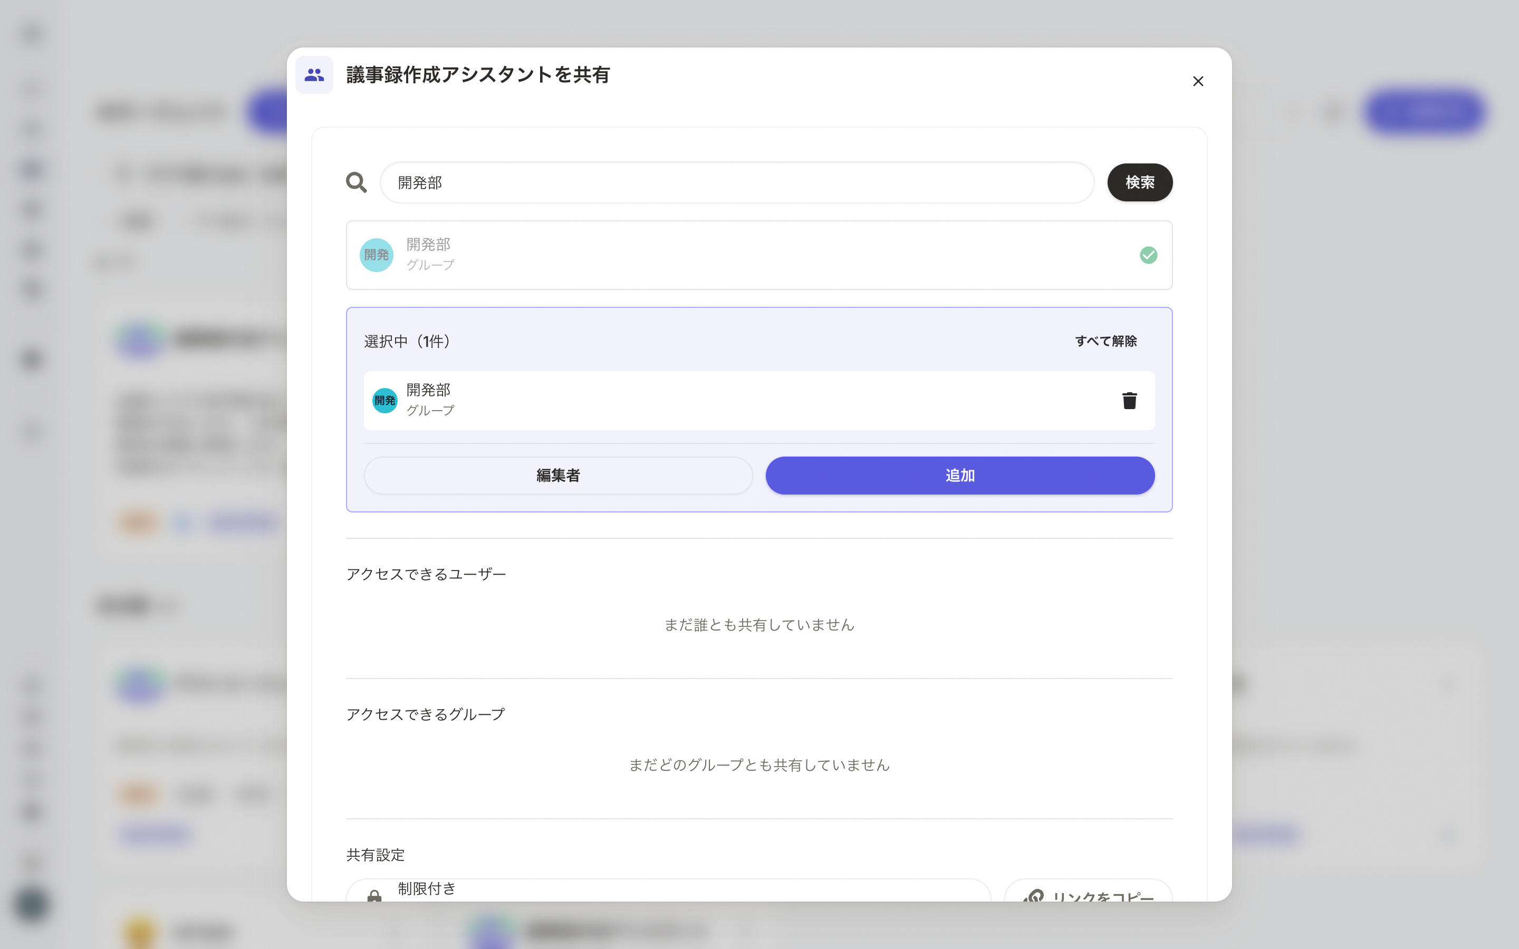
Task: Click the magnifier search icon
Action: 356,182
